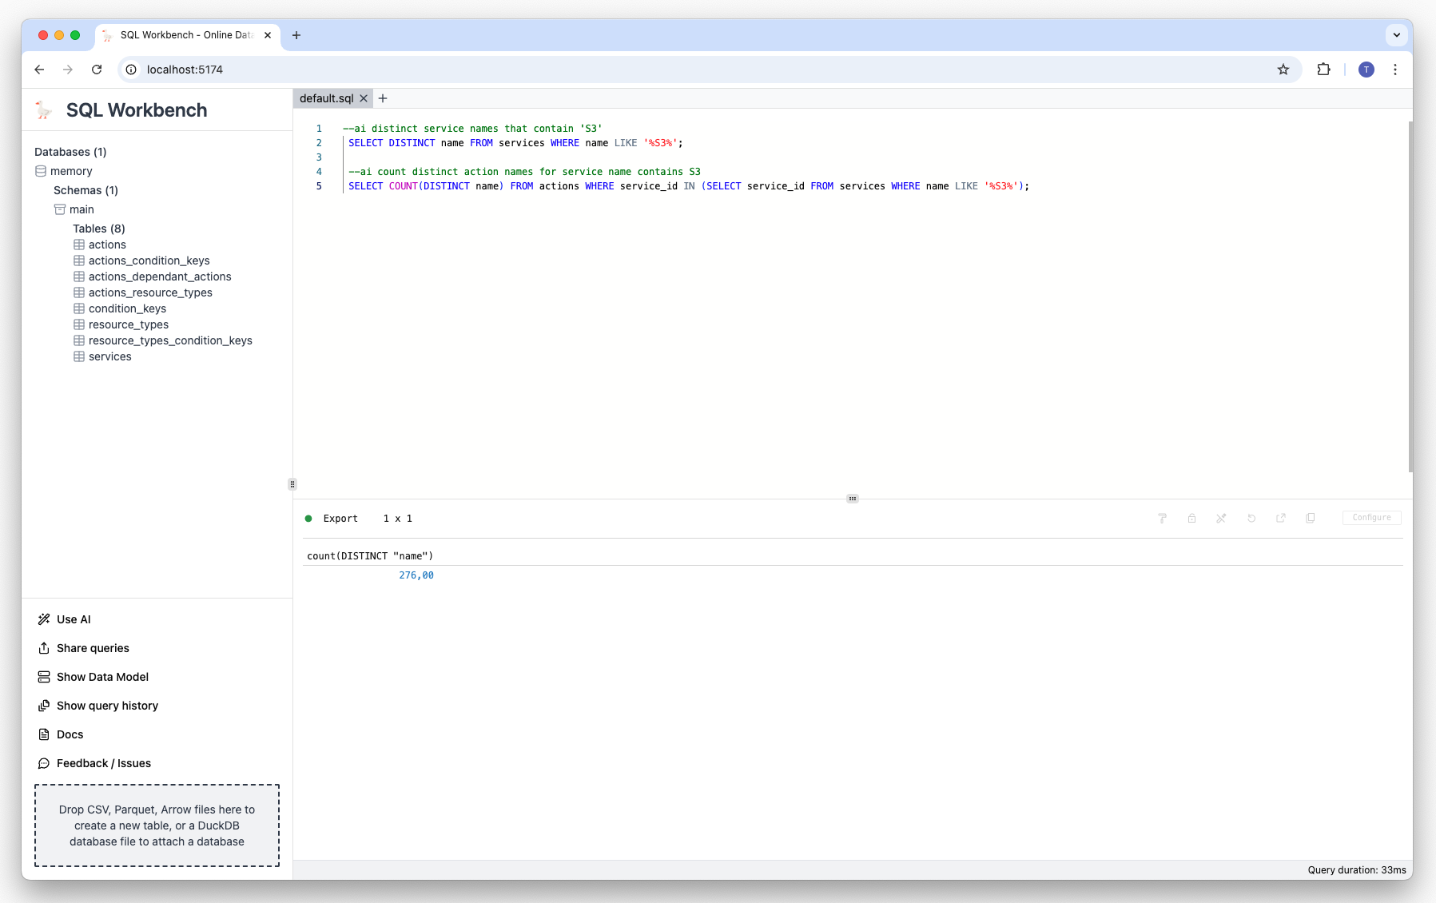Click the horizontal editor-results splitter handle
Image resolution: width=1436 pixels, height=903 pixels.
(853, 499)
